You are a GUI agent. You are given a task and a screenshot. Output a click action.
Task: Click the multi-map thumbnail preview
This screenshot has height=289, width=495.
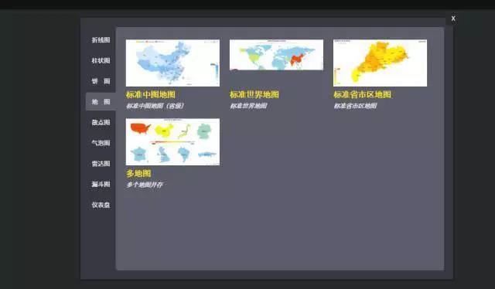coord(172,142)
